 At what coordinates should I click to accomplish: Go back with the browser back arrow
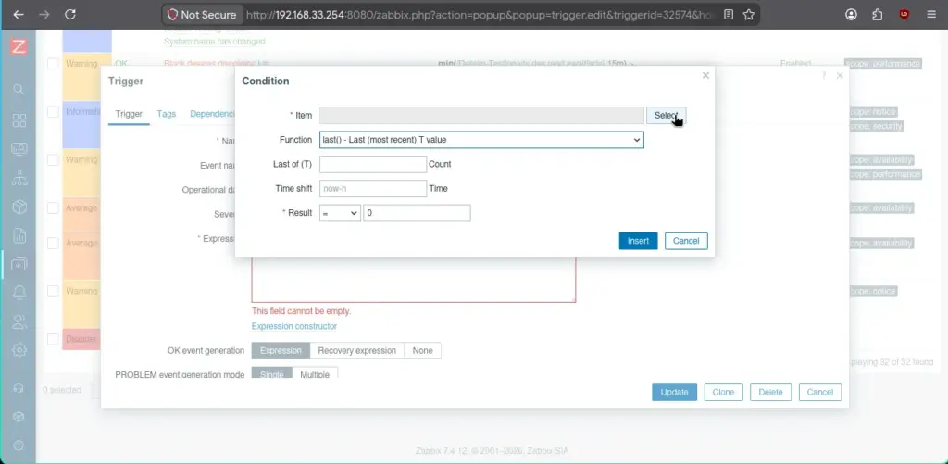pyautogui.click(x=19, y=15)
